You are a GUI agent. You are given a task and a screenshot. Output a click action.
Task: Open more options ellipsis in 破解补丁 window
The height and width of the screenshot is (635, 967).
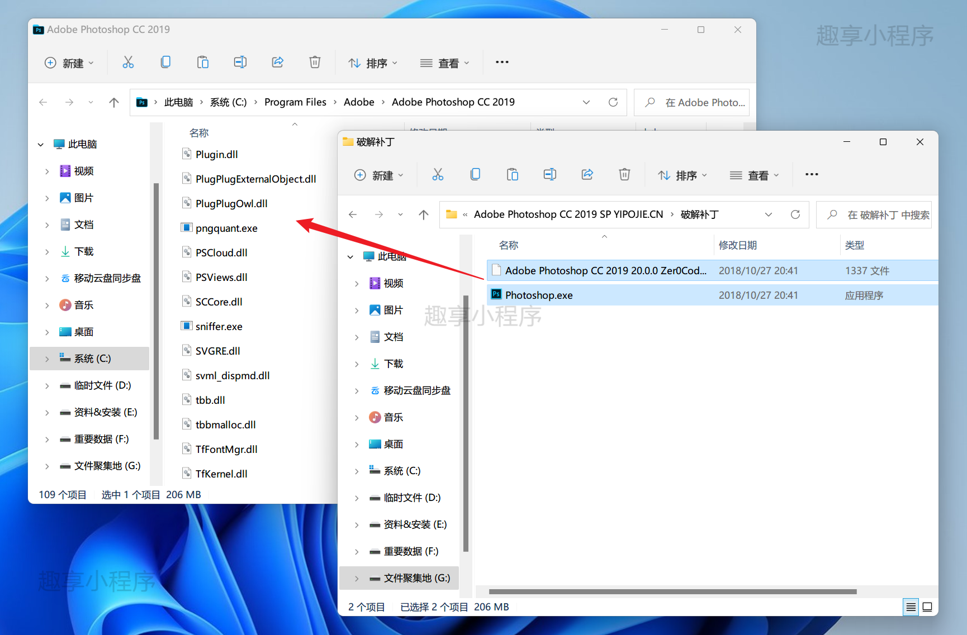click(812, 175)
